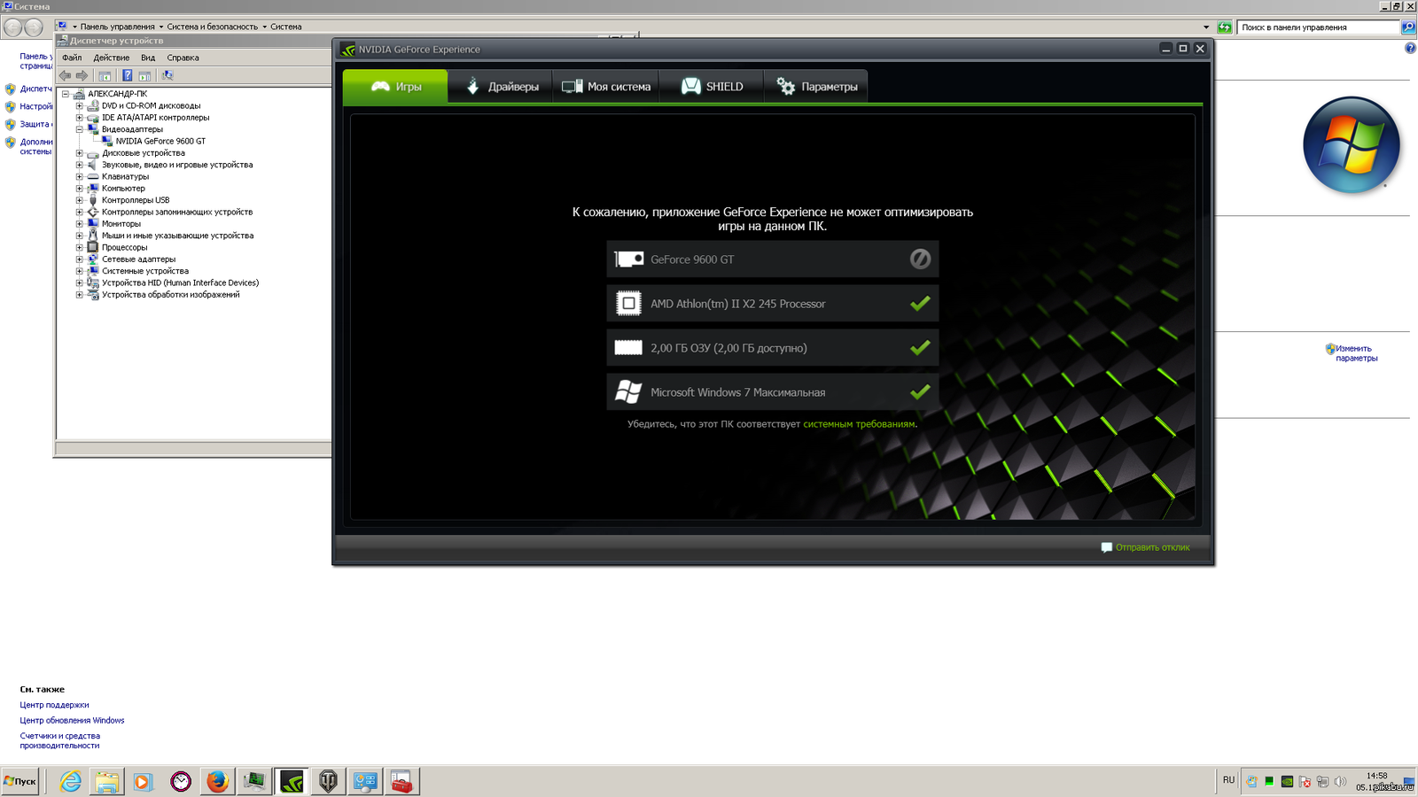Open Центр поддержки link
The image size is (1418, 797).
pyautogui.click(x=54, y=705)
